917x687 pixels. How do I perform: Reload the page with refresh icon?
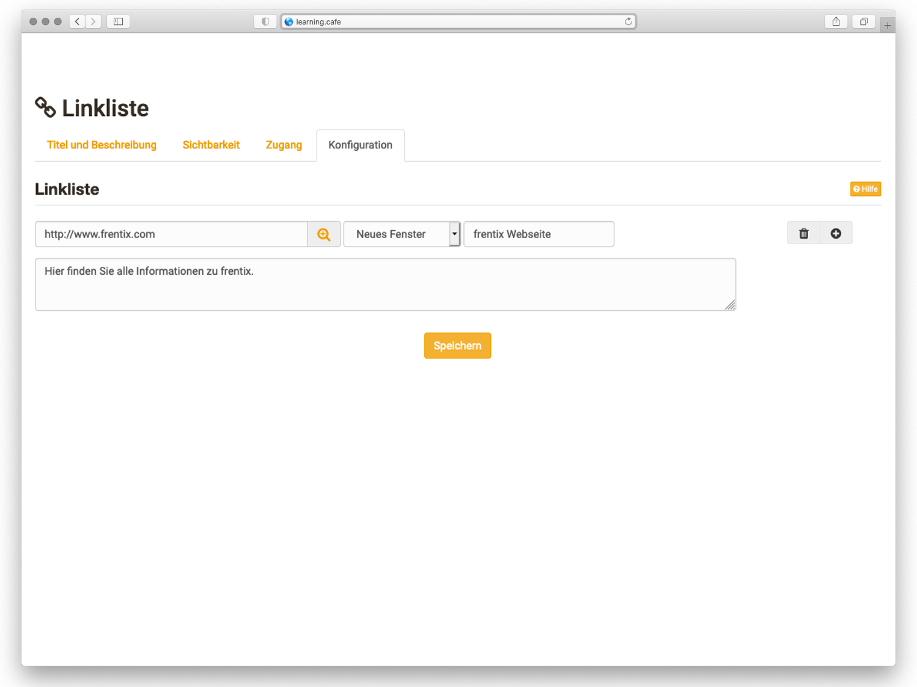click(x=628, y=21)
